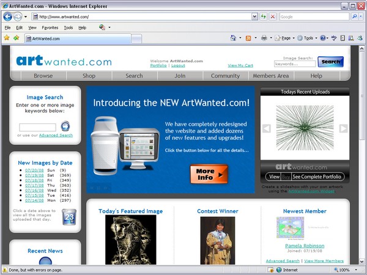Open the Join navigation item

pos(180,76)
